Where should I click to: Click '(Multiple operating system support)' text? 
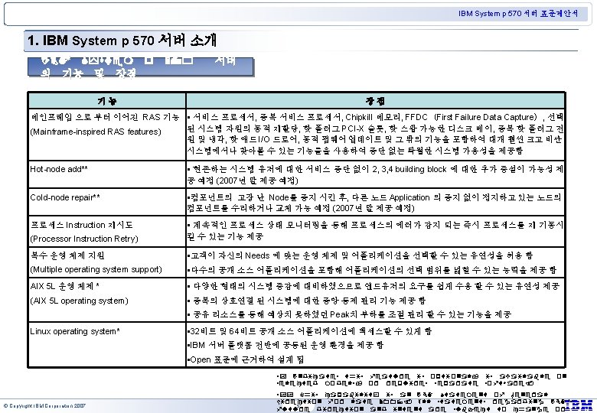(x=96, y=270)
